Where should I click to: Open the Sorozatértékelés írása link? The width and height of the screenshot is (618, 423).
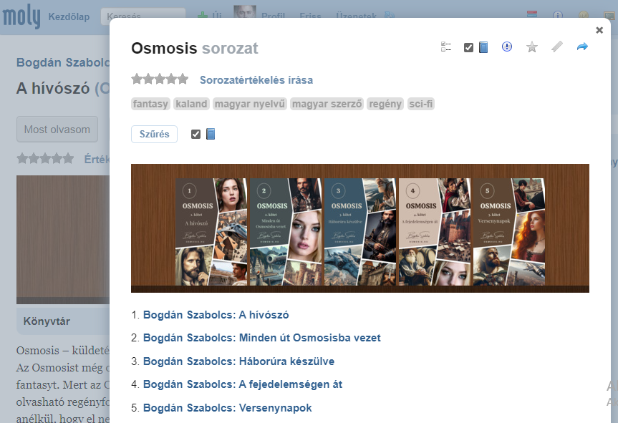tap(256, 80)
